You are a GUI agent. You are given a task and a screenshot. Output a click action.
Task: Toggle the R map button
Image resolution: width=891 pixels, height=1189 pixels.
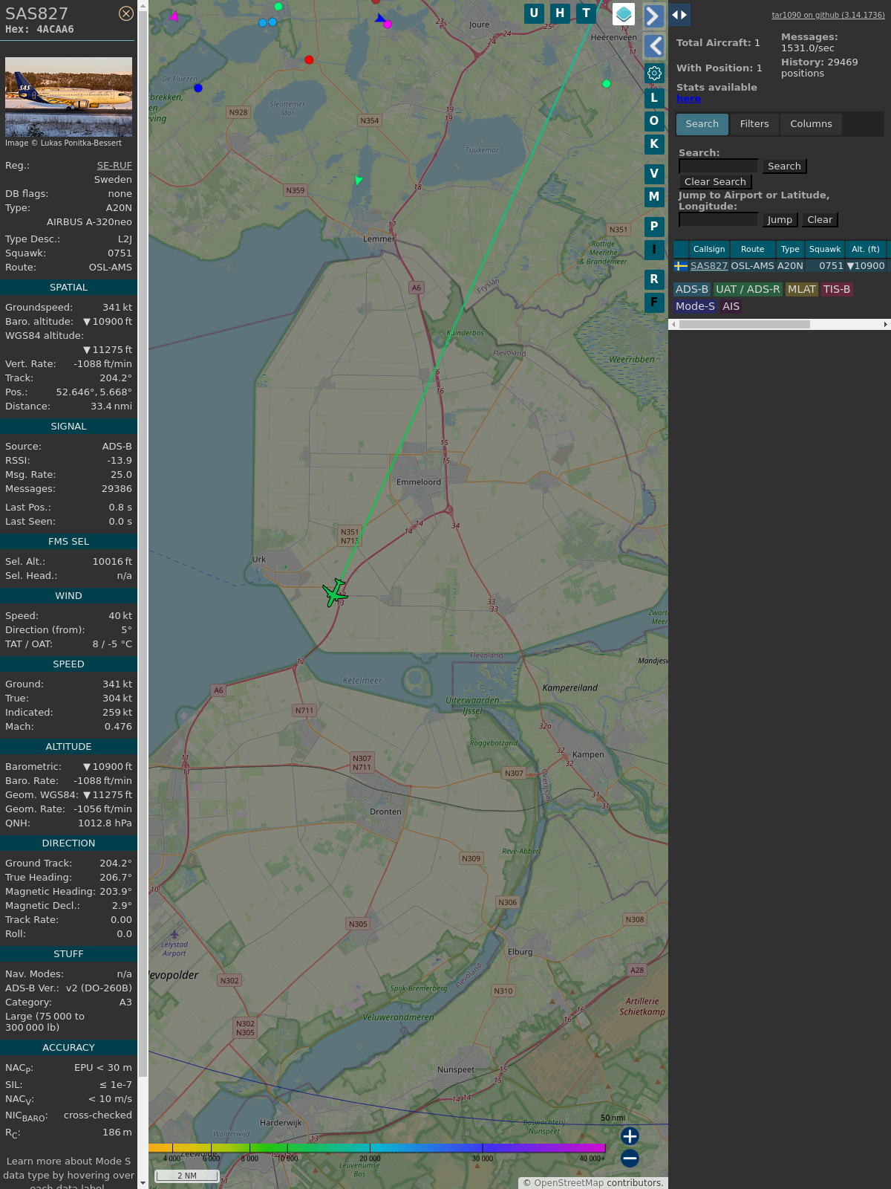(x=654, y=279)
